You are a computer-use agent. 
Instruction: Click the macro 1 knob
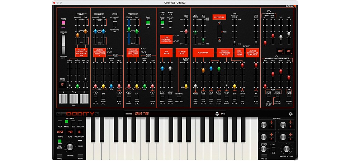[x=264, y=125]
